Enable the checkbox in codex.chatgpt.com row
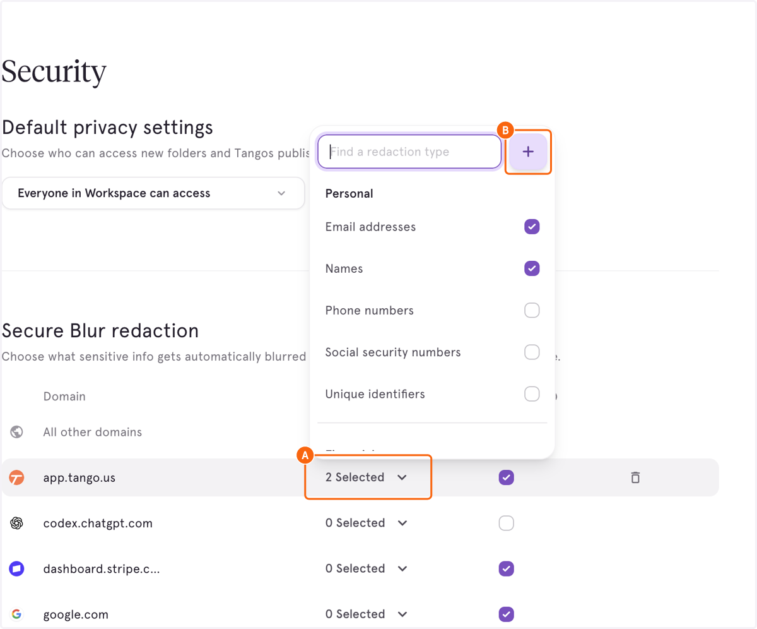 506,523
